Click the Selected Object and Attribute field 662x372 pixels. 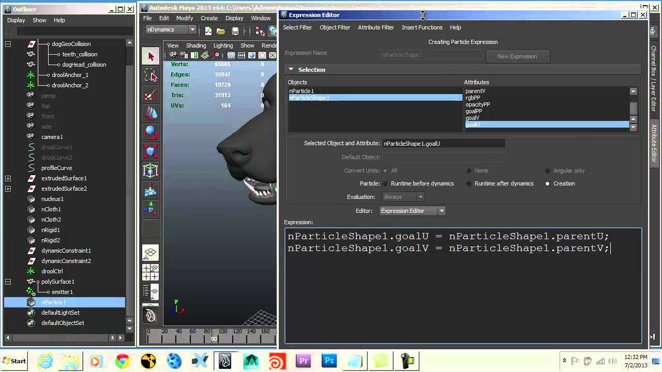point(443,143)
